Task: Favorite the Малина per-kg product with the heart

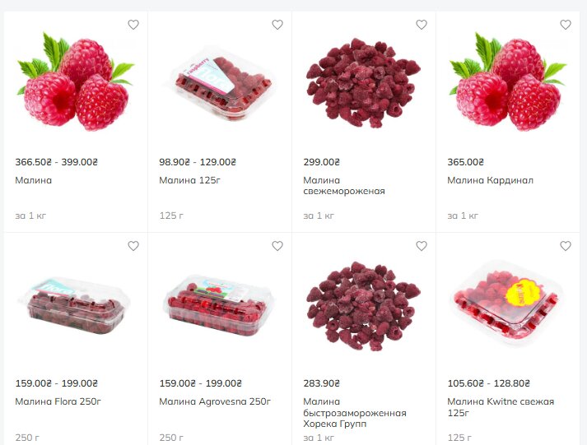Action: click(x=133, y=25)
